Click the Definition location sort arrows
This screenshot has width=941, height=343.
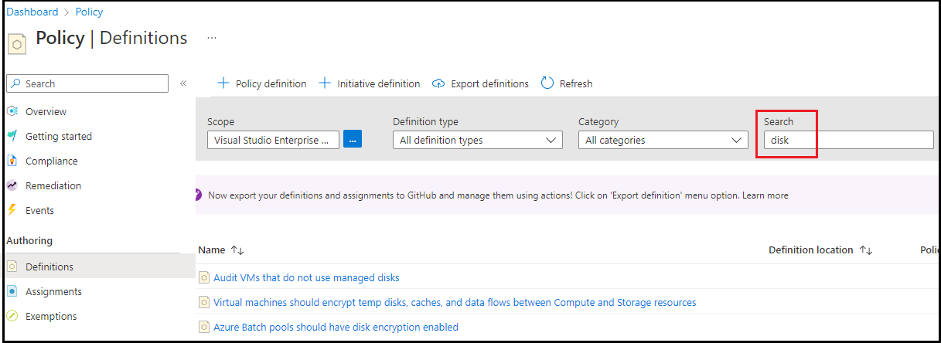tap(865, 250)
